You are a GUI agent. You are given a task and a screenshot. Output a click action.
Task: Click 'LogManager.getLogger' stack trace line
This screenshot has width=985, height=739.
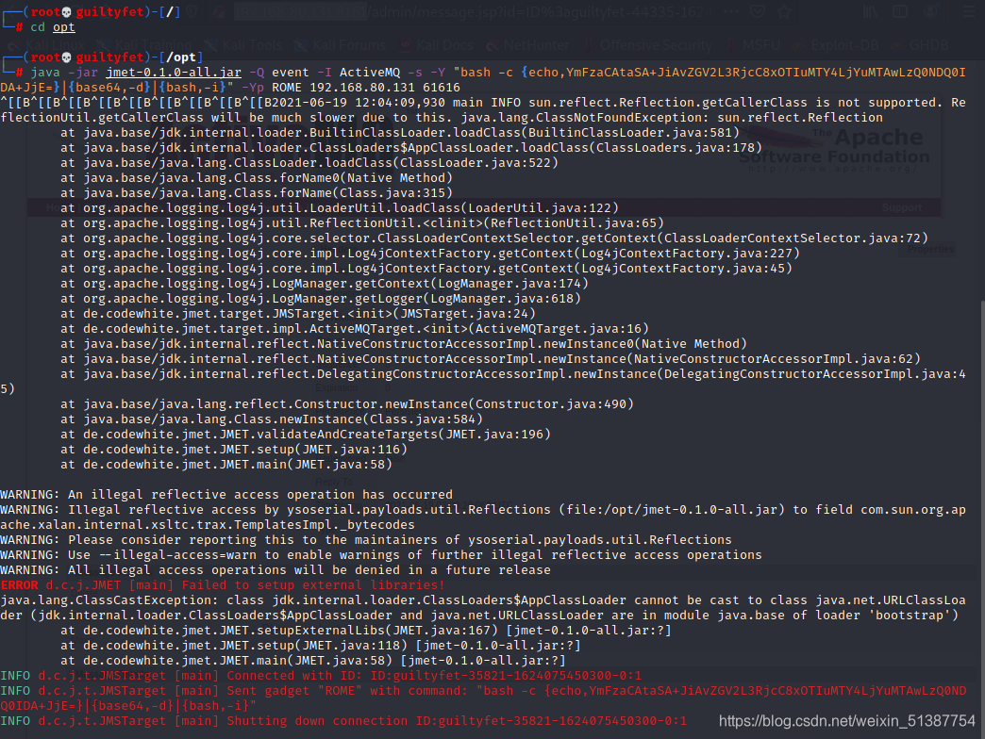[x=321, y=299]
